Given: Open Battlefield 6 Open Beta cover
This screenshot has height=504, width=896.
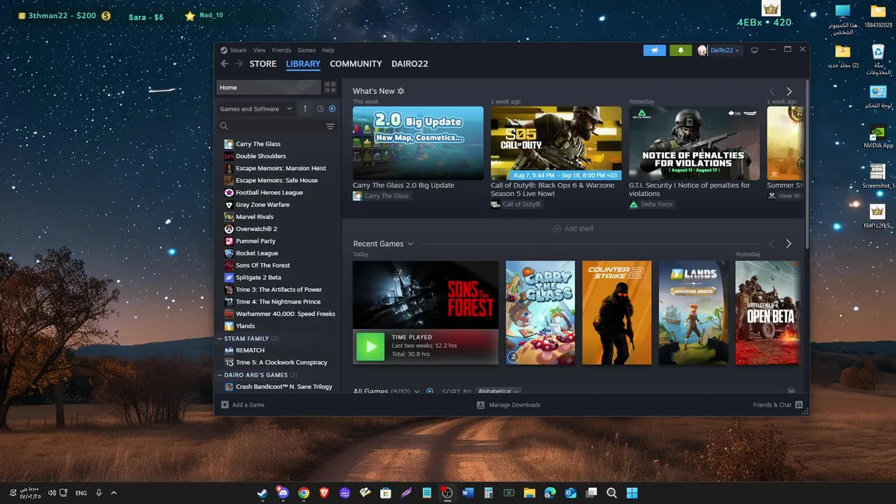Looking at the screenshot, I should 767,313.
